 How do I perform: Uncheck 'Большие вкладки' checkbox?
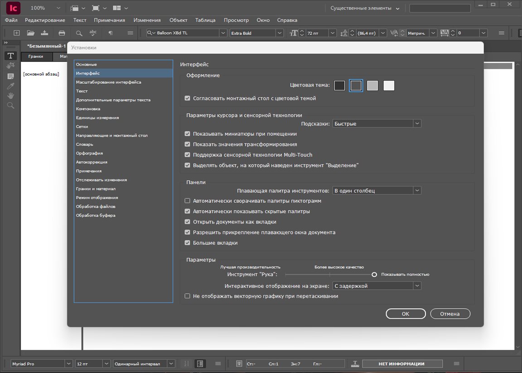pos(188,243)
